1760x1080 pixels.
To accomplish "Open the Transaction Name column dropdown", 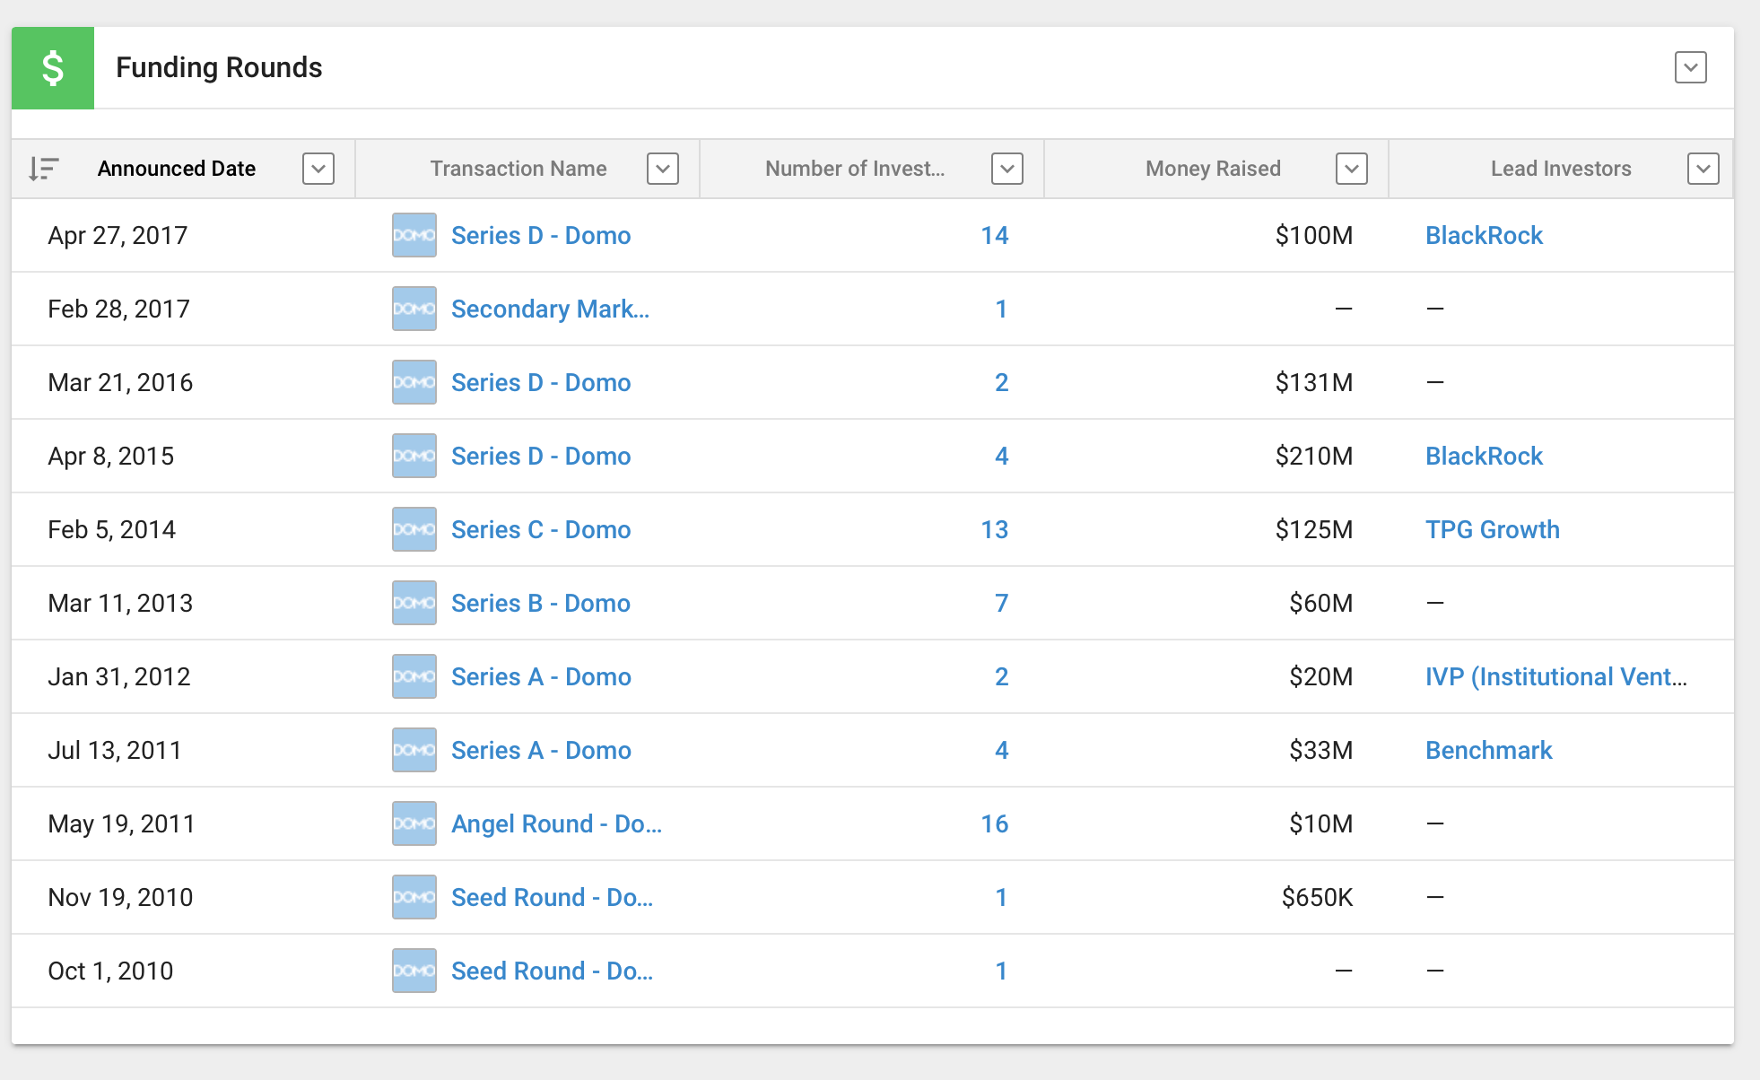I will click(663, 168).
